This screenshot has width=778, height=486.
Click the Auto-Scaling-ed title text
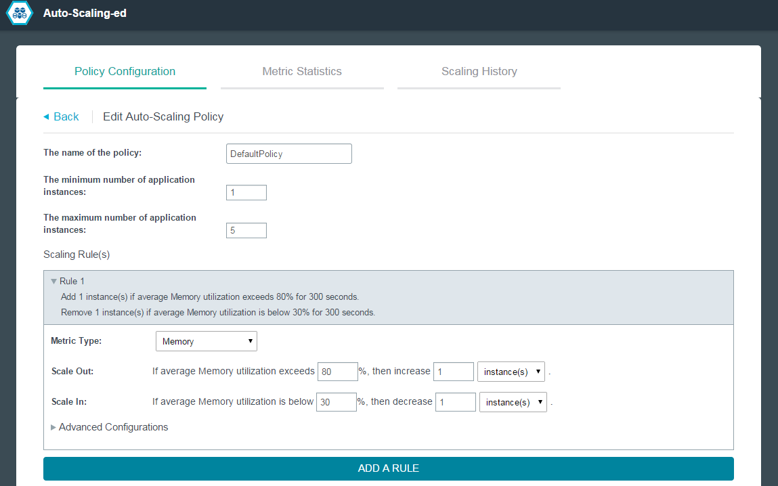pyautogui.click(x=85, y=14)
